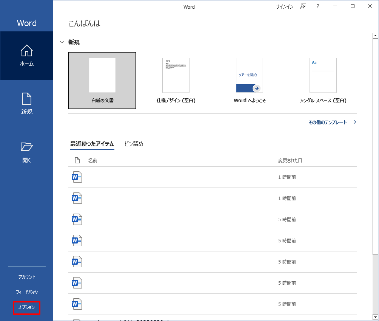379x321 pixels.
Task: Switch to the ピン留め tab
Action: [134, 144]
